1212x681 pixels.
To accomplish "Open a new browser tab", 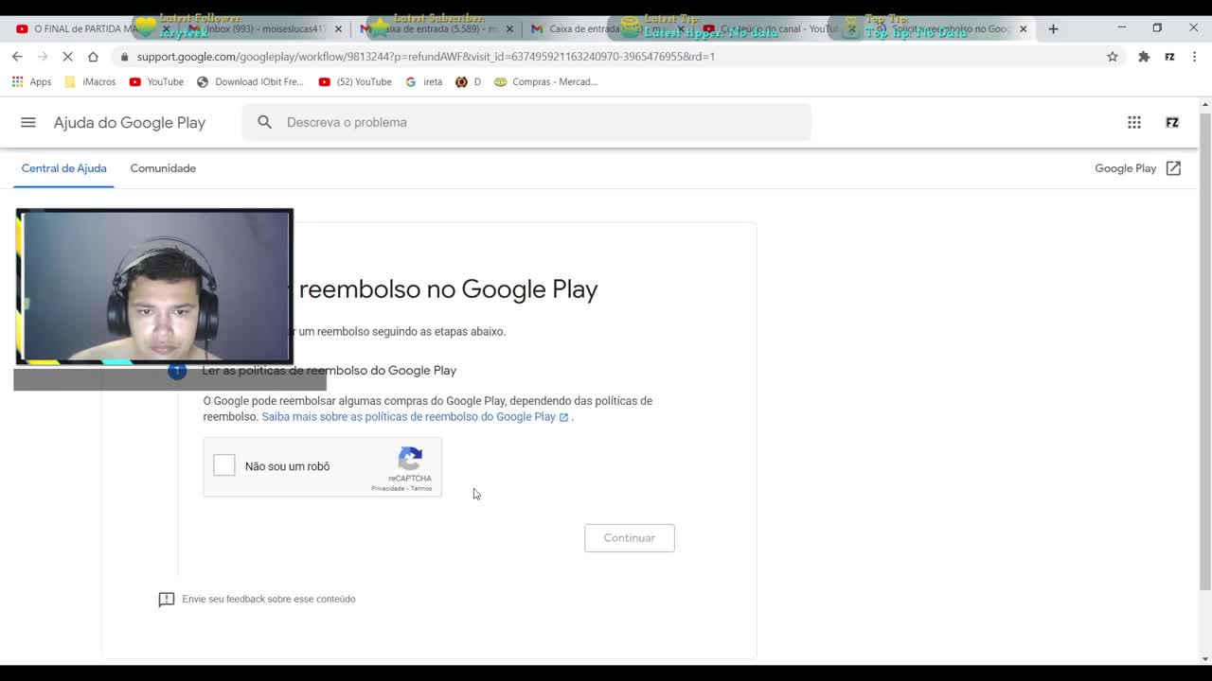I will coord(1053,28).
